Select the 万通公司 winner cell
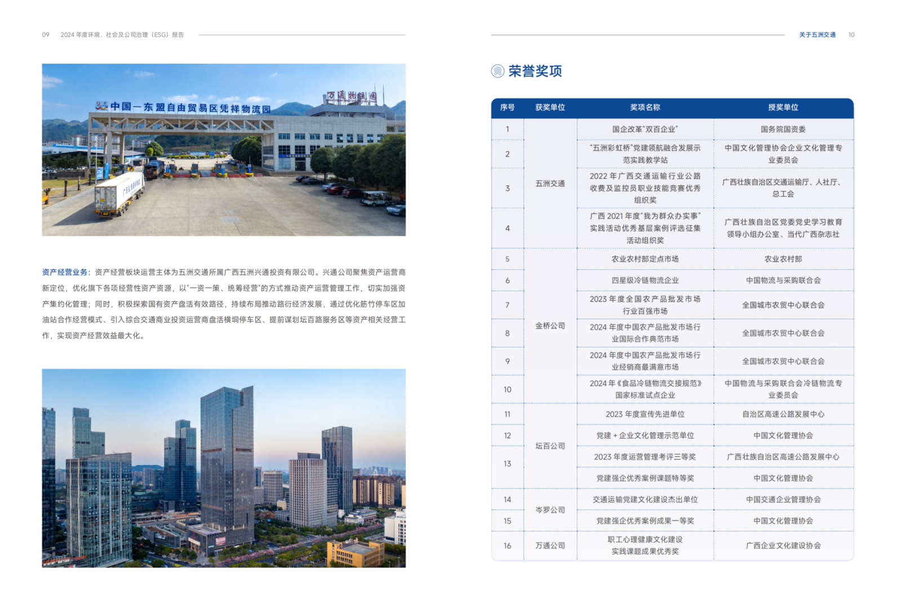The width and height of the screenshot is (897, 608). tap(550, 546)
